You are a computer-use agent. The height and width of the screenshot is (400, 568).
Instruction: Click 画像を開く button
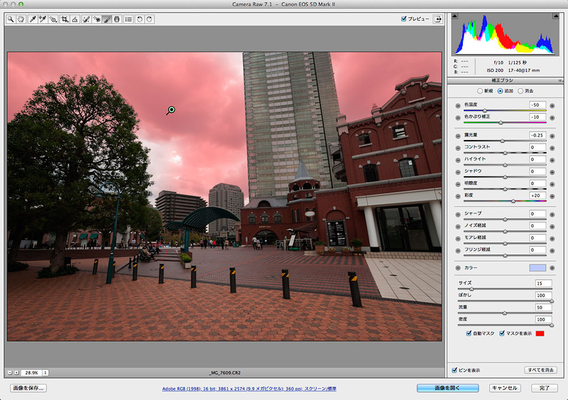click(x=448, y=388)
